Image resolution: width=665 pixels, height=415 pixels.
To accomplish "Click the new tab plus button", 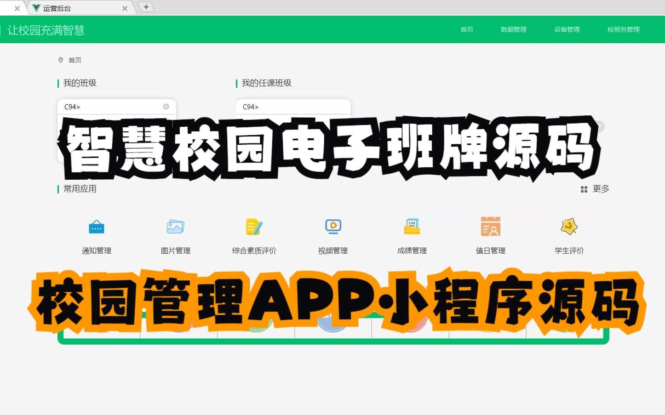I will [146, 6].
